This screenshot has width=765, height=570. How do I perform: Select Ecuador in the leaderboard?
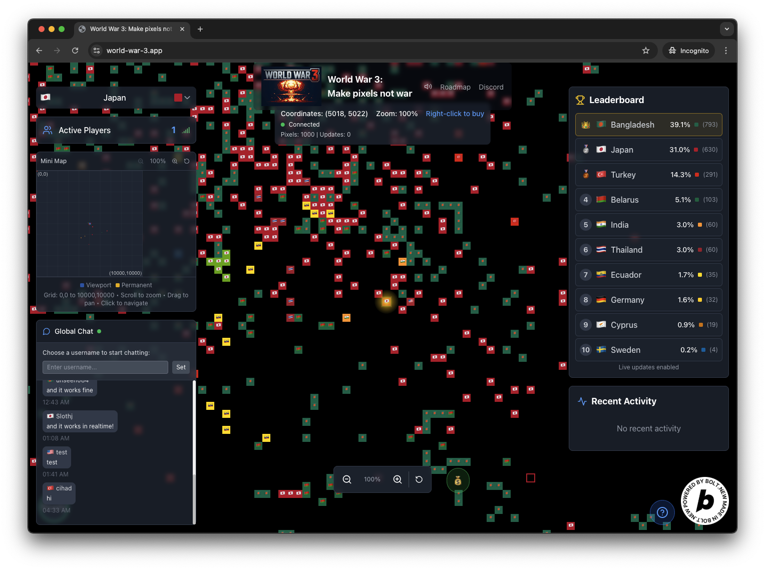(x=649, y=275)
